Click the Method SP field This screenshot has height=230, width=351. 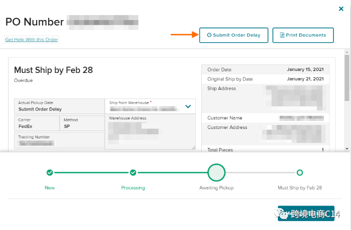[82, 124]
